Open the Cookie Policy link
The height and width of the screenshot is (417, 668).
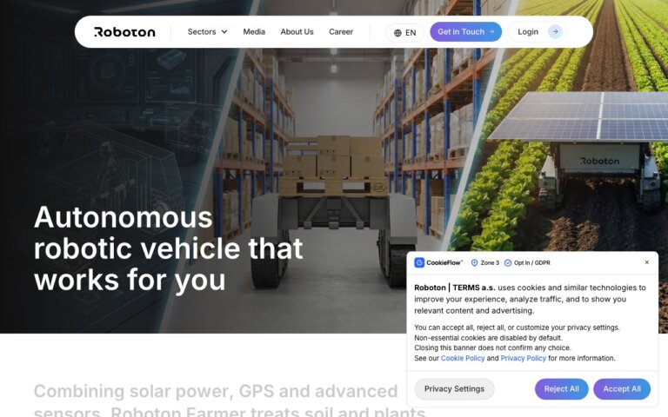tap(463, 358)
